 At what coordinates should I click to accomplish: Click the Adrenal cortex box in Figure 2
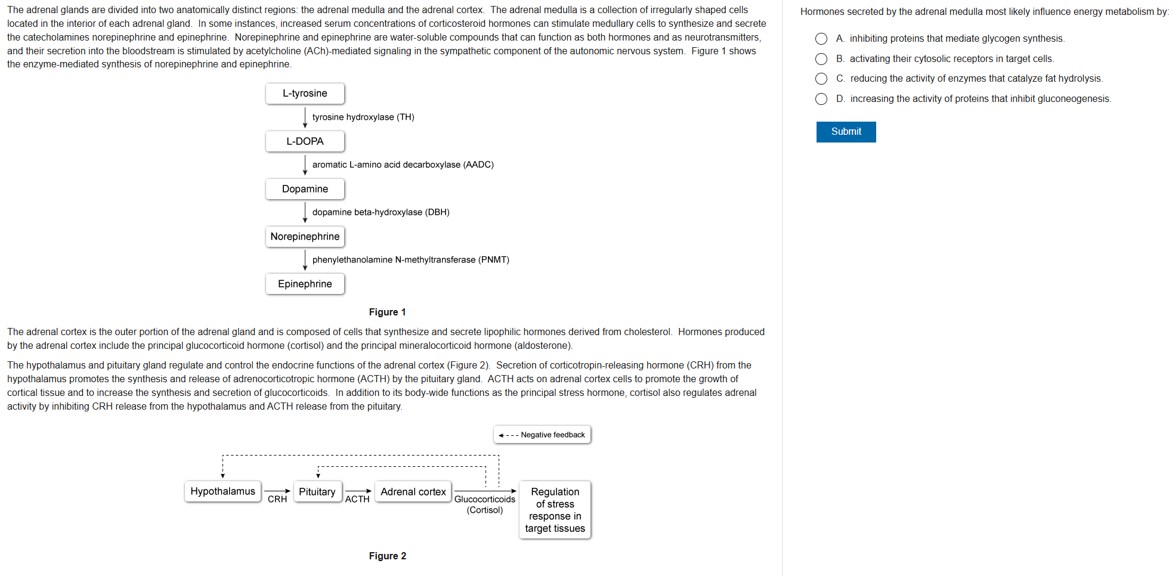[x=413, y=492]
